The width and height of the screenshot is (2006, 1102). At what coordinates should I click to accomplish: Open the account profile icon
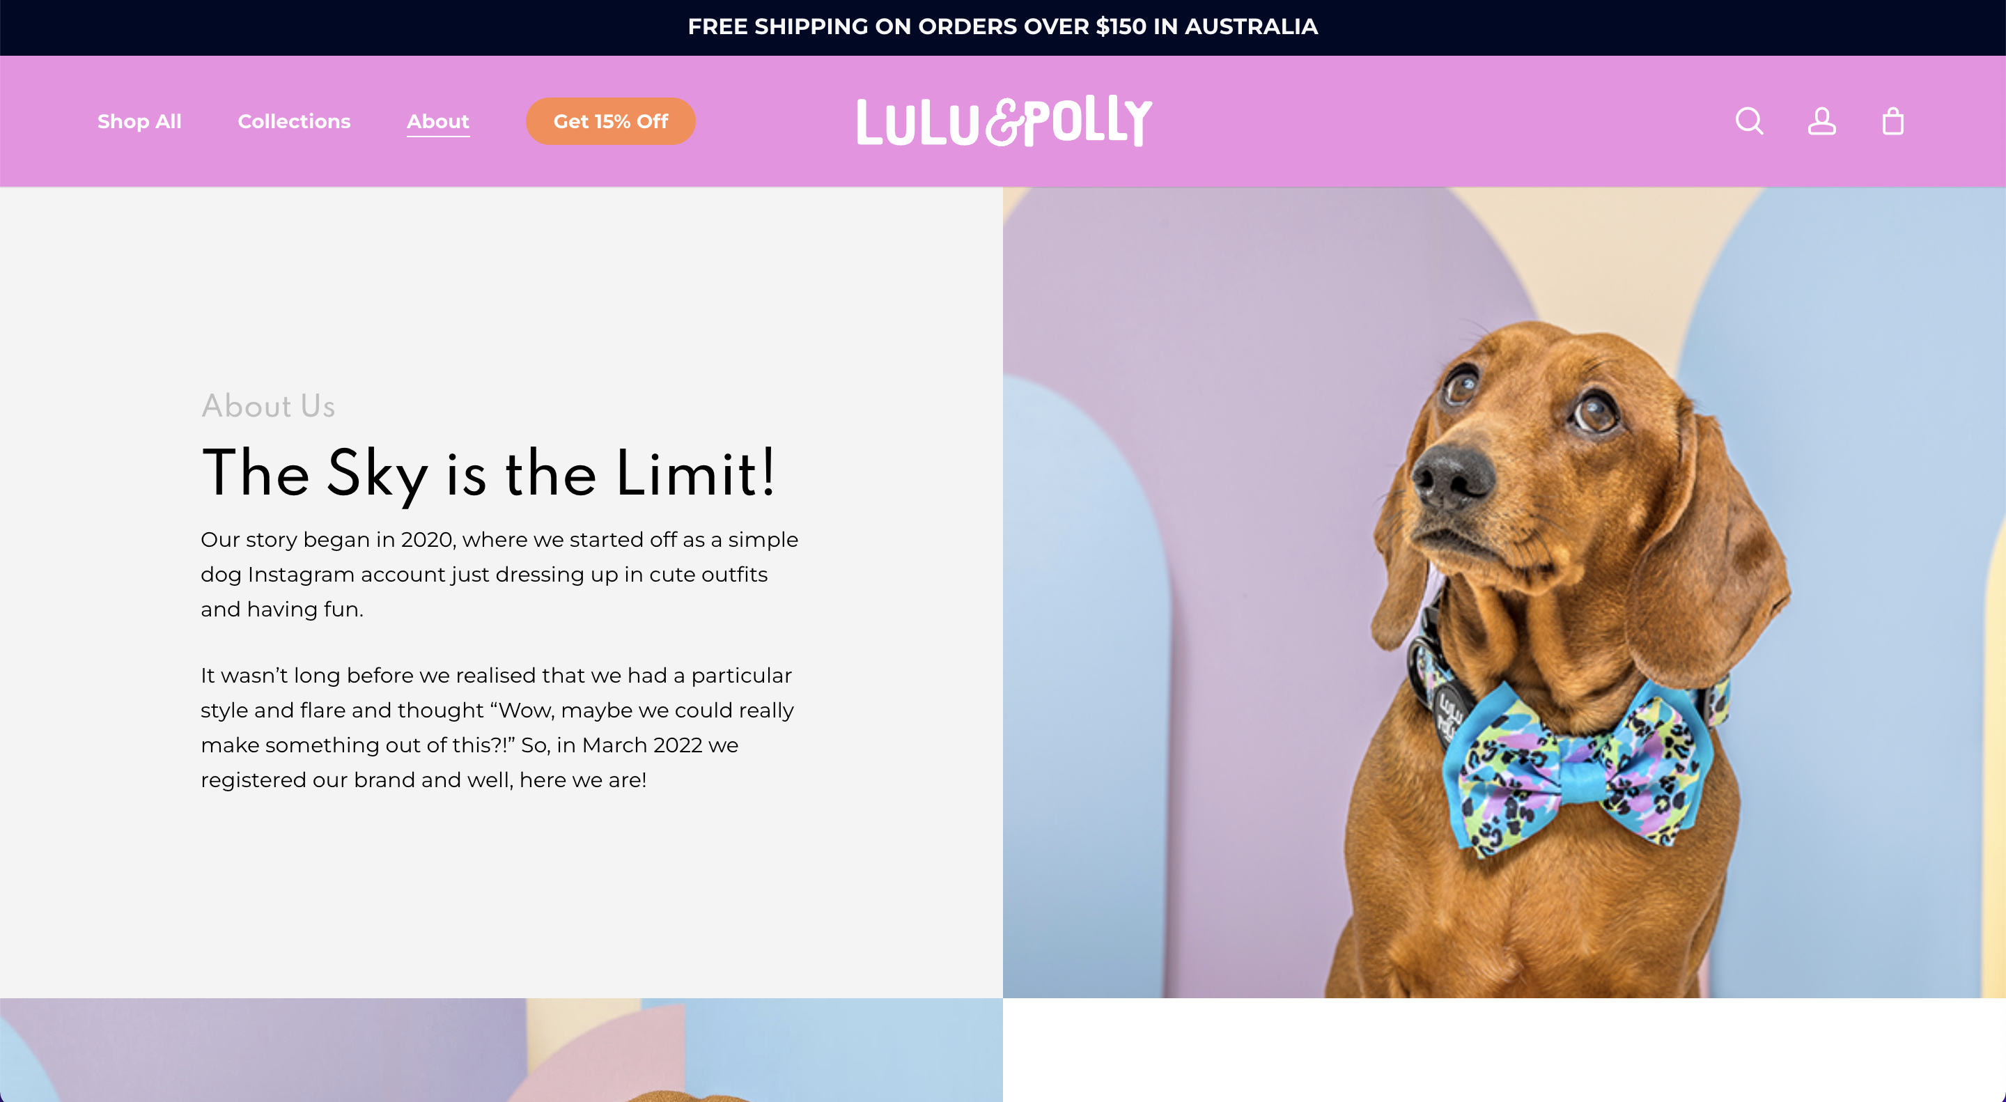1821,121
